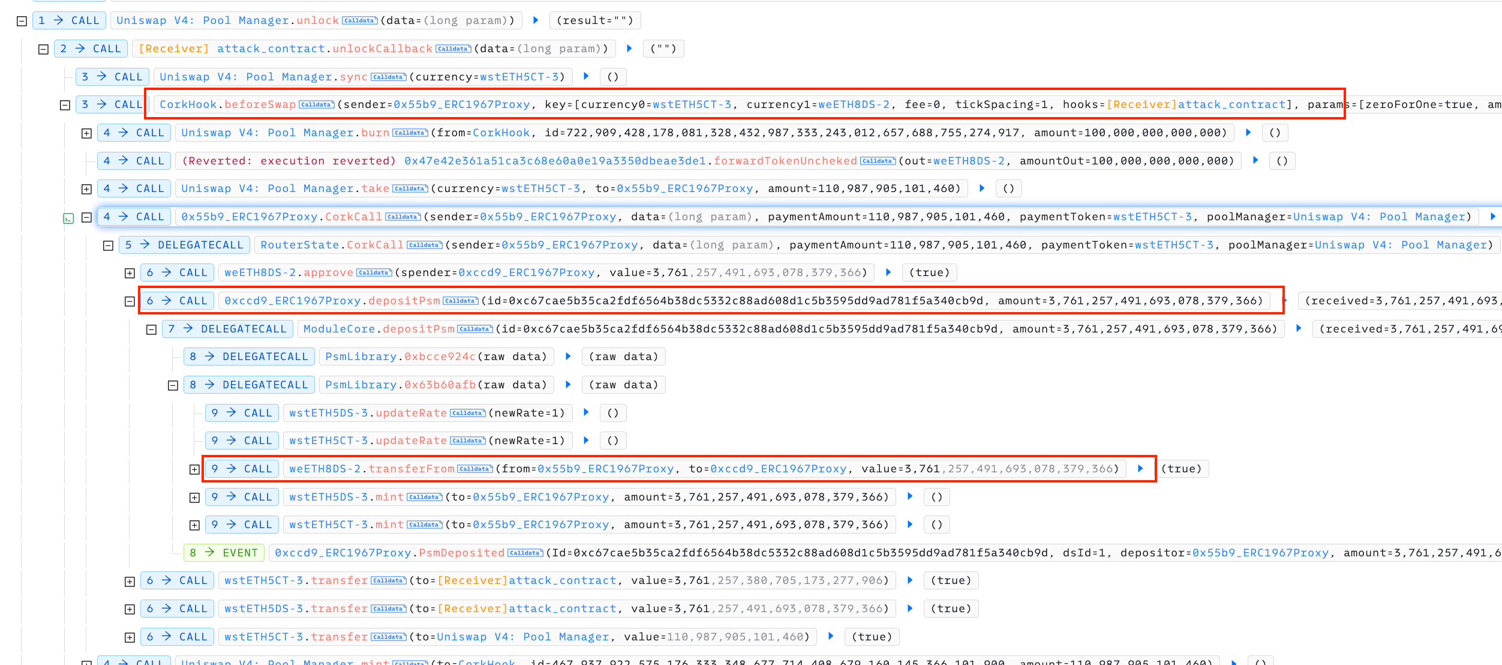Open Calldata badge on 0x55b9_ERC1967Proxy.CorkCall row
The height and width of the screenshot is (665, 1502).
403,217
